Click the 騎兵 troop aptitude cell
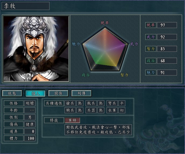 pyautogui.click(x=70, y=110)
